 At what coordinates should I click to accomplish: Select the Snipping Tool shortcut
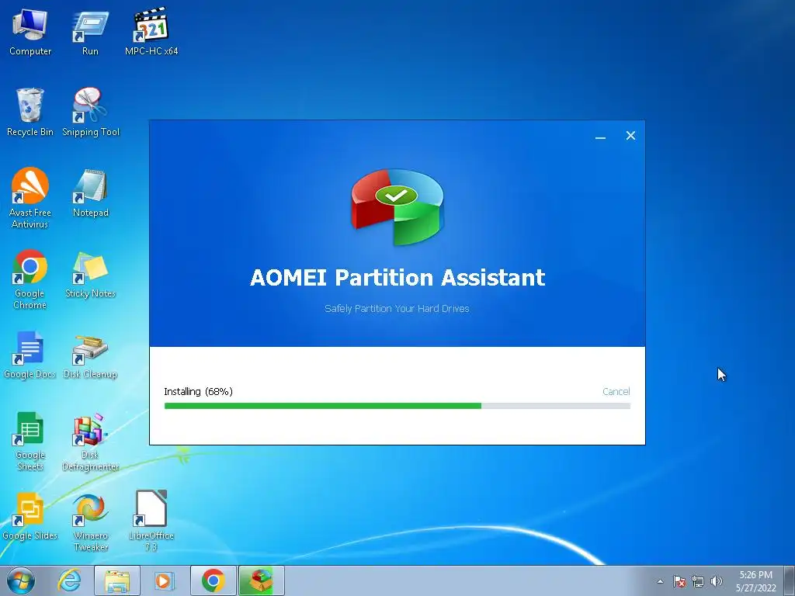click(x=91, y=113)
